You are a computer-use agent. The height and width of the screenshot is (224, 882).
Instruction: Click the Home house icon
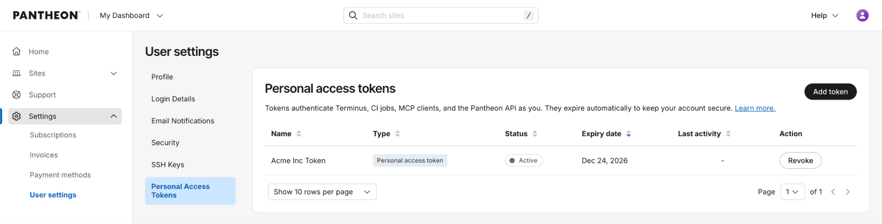pos(16,51)
